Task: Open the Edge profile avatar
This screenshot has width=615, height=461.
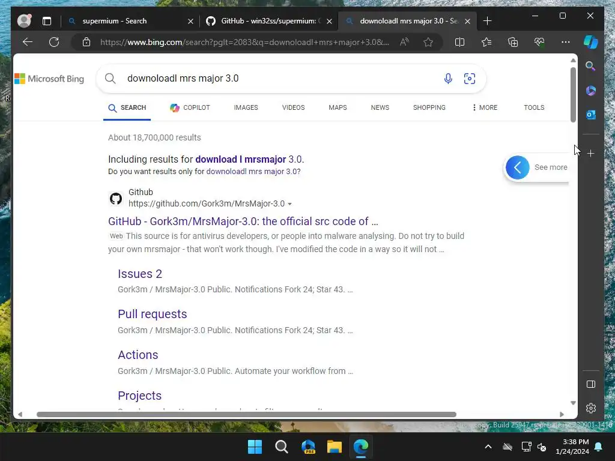Action: 24,21
